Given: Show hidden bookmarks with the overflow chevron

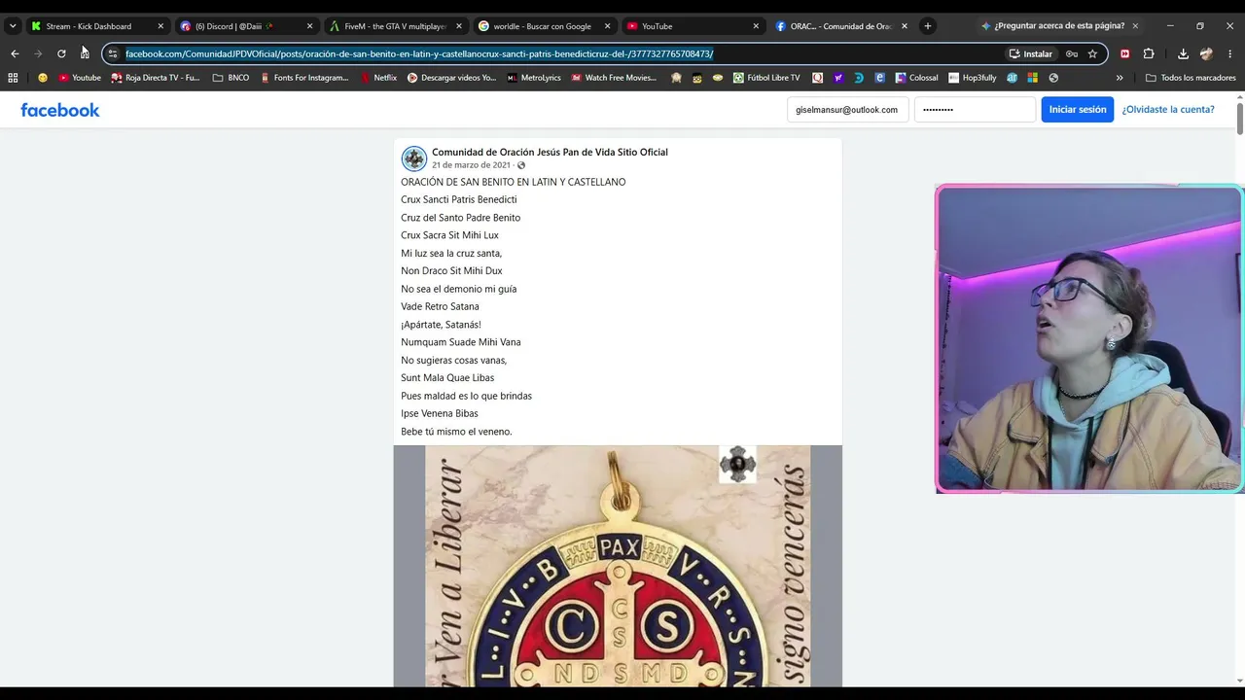Looking at the screenshot, I should pos(1120,78).
